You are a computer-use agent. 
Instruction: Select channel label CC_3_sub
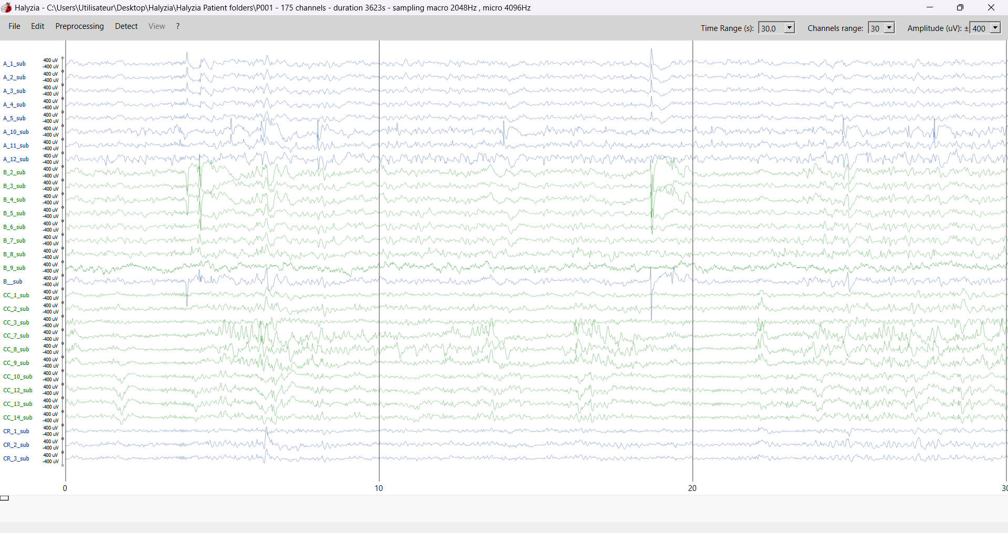[16, 322]
